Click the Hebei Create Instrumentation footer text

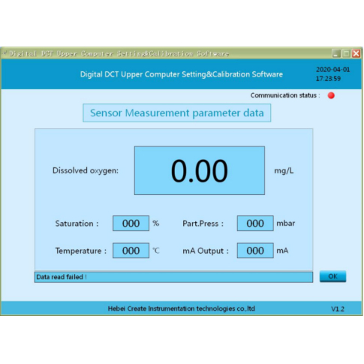(182, 308)
